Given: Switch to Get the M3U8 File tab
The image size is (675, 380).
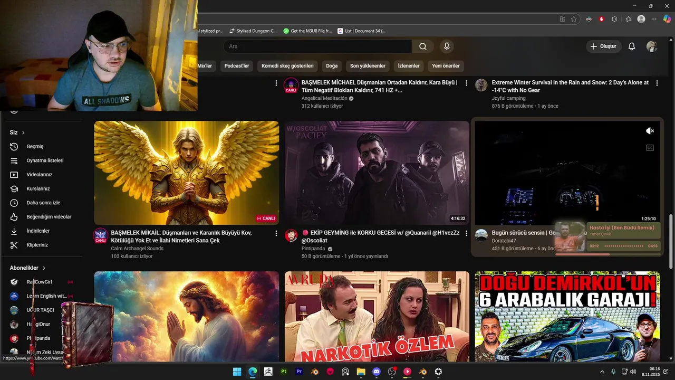Looking at the screenshot, I should click(x=307, y=31).
